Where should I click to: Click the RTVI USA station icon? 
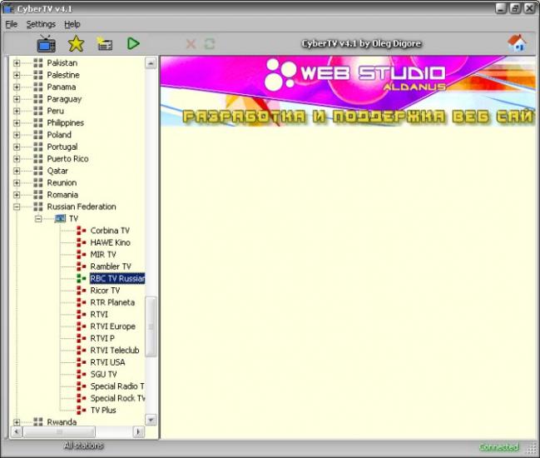pos(82,362)
